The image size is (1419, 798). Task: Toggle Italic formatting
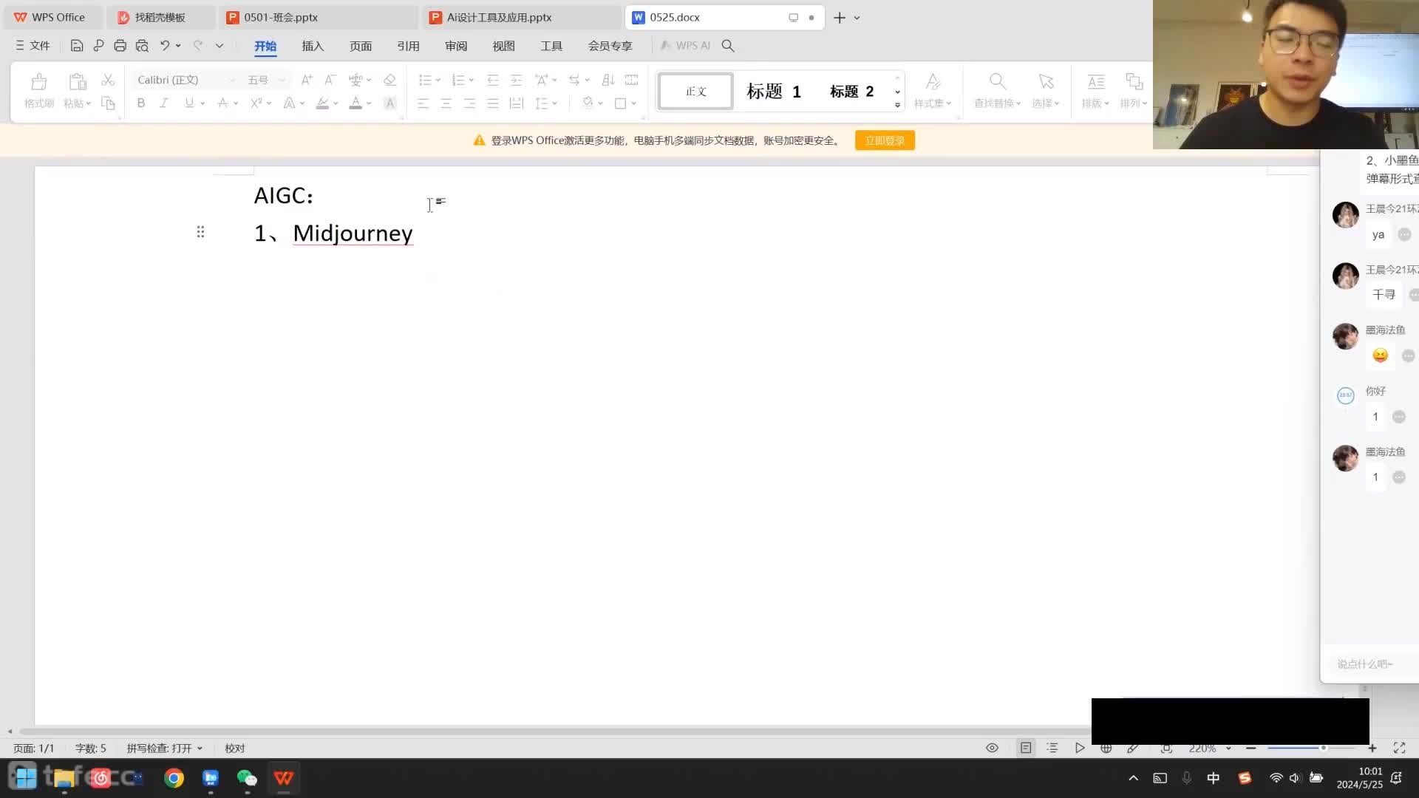pos(164,103)
